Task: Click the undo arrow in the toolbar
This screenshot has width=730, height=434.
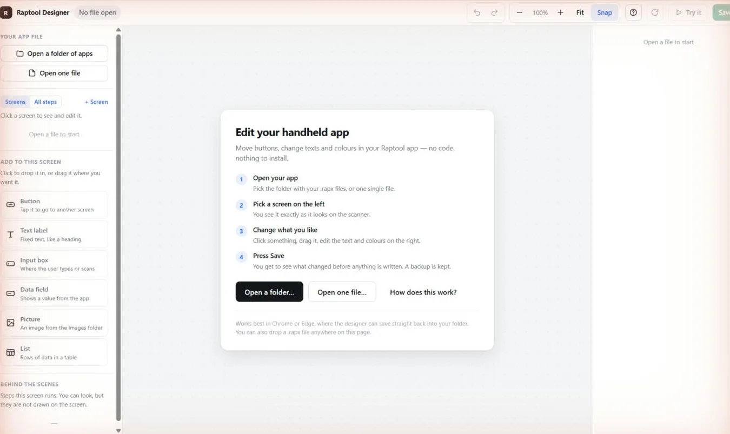Action: click(477, 12)
